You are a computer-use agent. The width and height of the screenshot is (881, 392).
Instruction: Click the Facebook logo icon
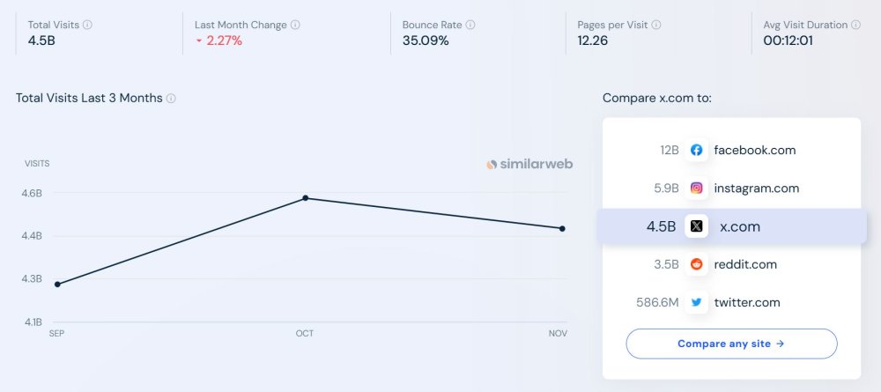pos(697,150)
